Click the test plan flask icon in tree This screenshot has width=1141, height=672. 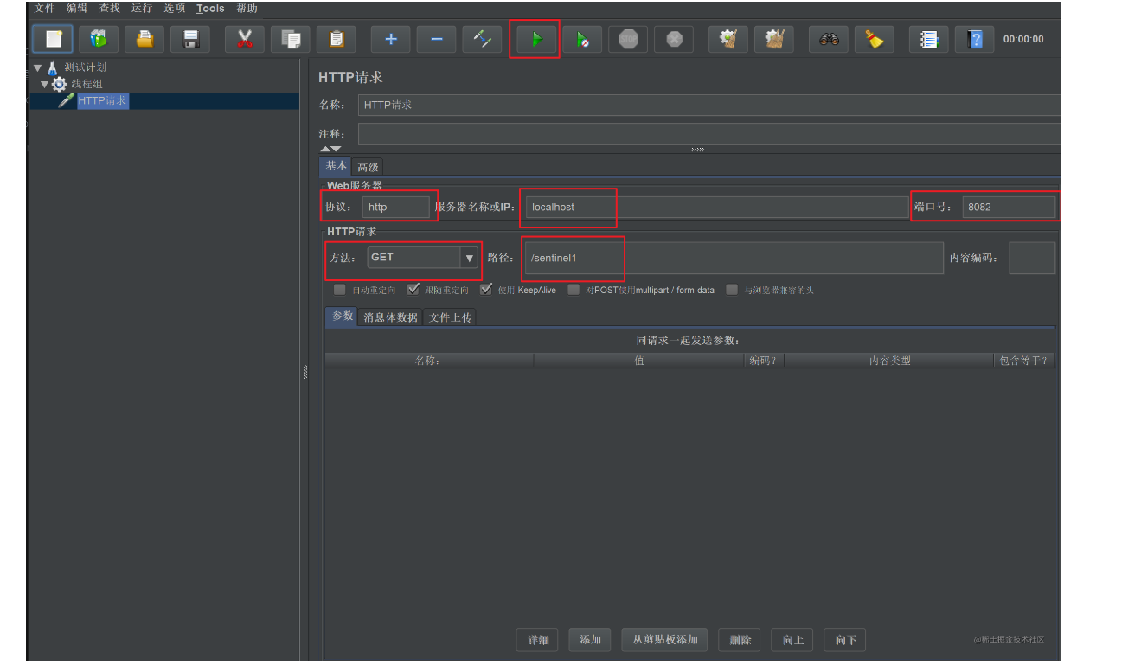tap(53, 67)
